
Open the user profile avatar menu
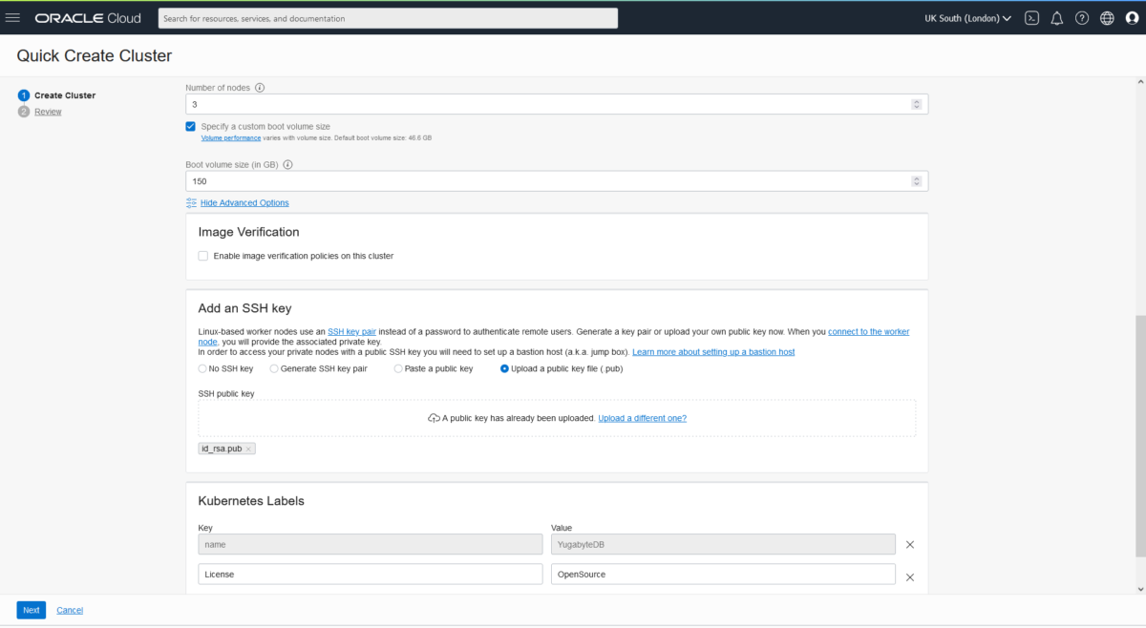(x=1131, y=17)
